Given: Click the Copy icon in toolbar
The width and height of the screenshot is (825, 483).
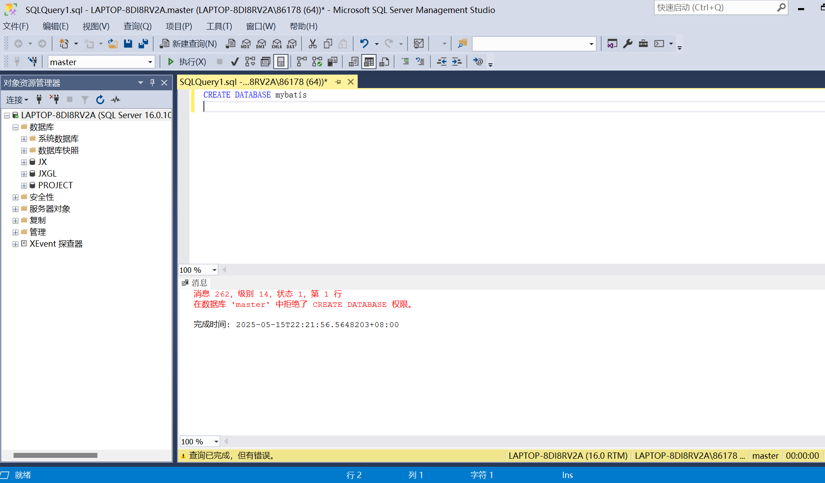Looking at the screenshot, I should pos(328,44).
